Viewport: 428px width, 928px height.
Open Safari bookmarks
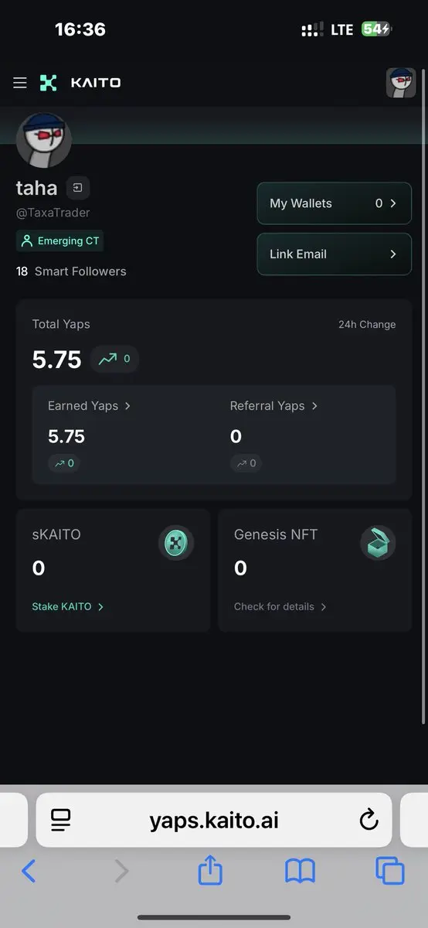(300, 872)
